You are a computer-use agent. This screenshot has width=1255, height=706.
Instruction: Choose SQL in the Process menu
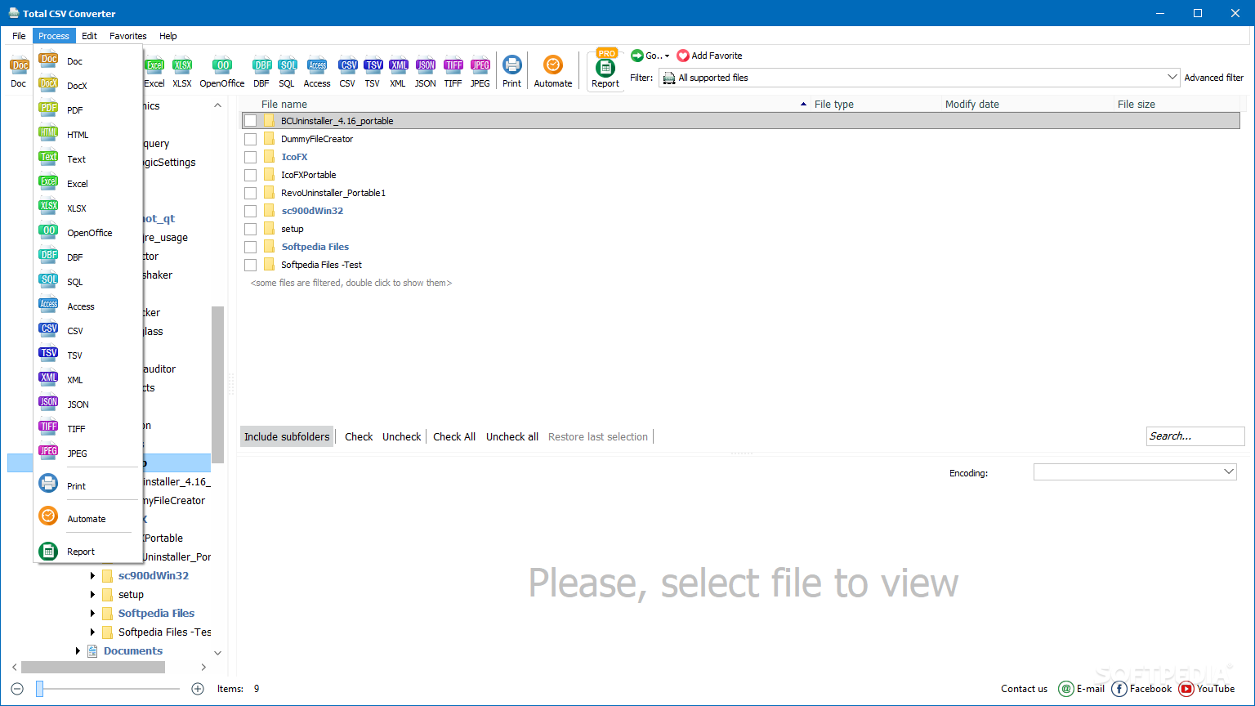pos(88,282)
